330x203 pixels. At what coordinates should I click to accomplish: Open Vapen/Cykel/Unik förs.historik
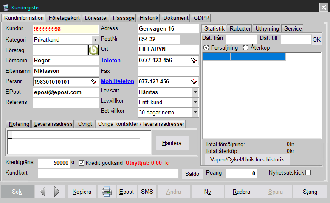point(247,159)
